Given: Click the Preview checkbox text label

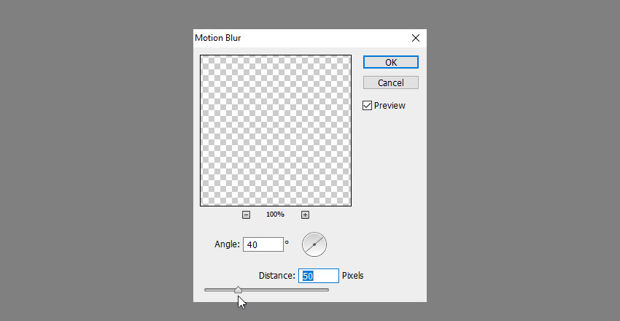Looking at the screenshot, I should (x=390, y=106).
